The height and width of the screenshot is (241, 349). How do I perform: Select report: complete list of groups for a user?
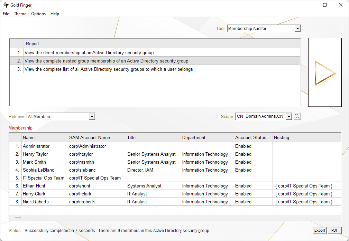pos(109,69)
